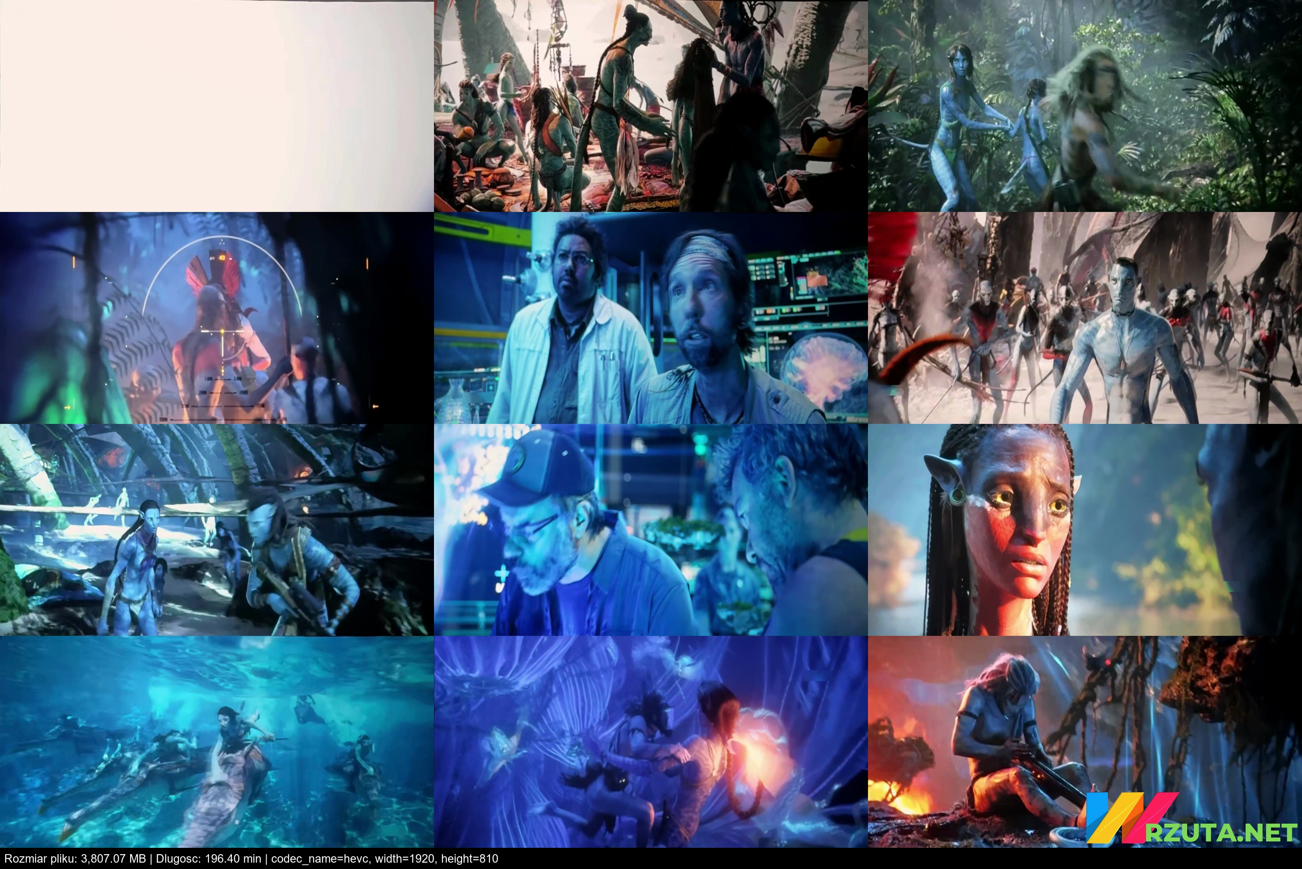The image size is (1302, 869).
Task: Open the village tent gathering thumbnail
Action: (x=651, y=105)
